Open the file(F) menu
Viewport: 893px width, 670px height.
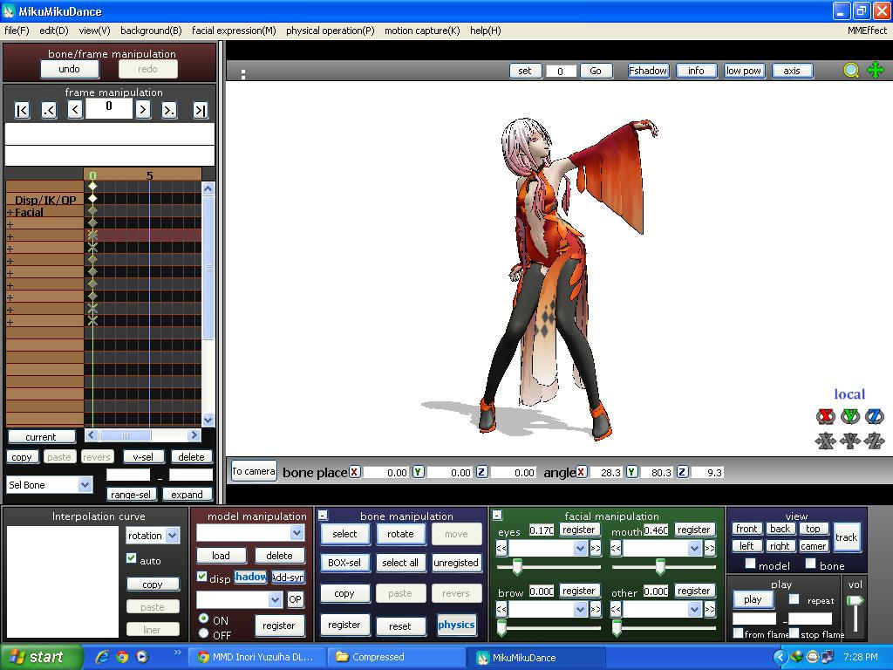17,31
